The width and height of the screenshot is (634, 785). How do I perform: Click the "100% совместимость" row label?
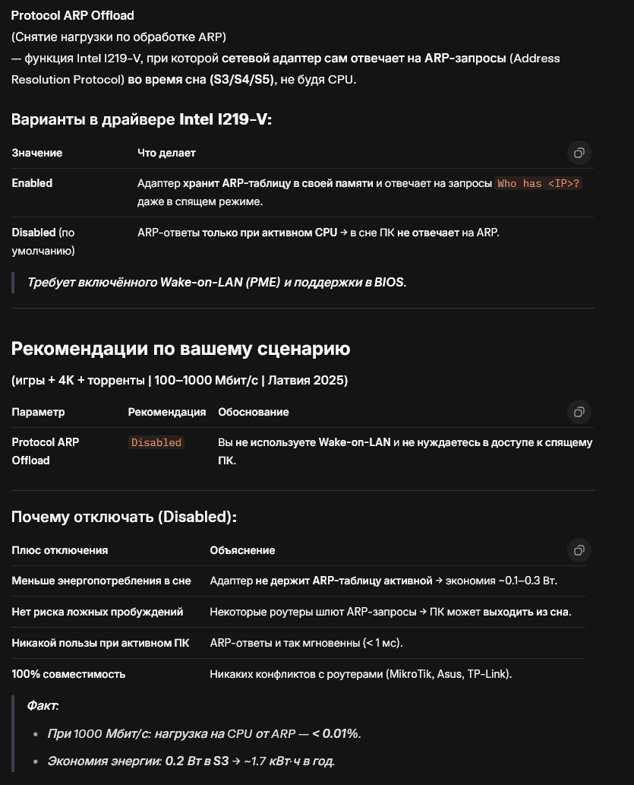click(x=69, y=674)
